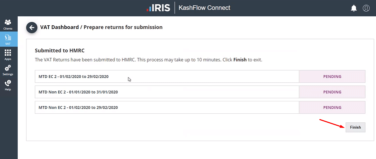Click the IRIS logo in header

[159, 8]
